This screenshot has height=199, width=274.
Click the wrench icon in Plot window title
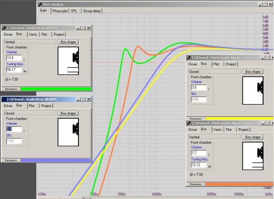click(40, 5)
